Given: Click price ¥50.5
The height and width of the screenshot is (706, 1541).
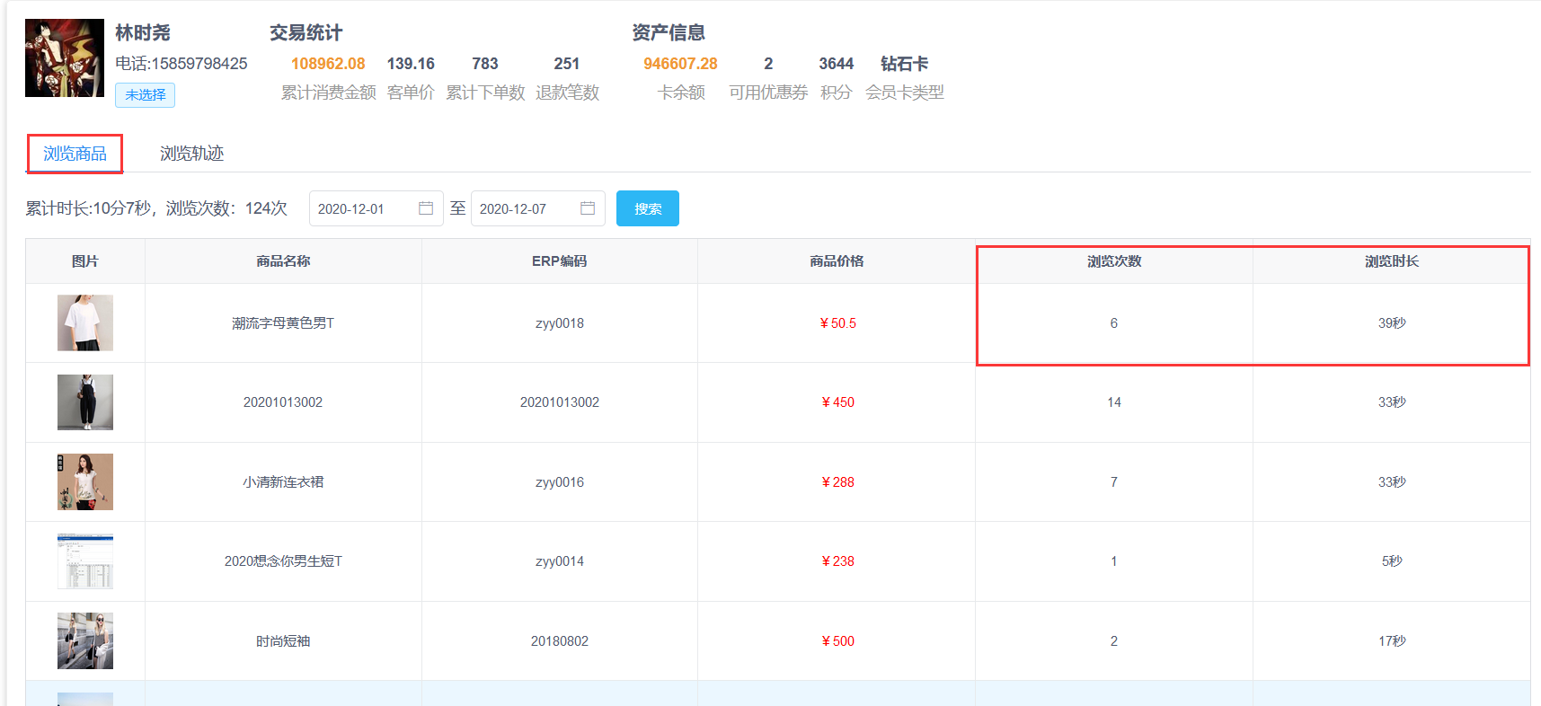Looking at the screenshot, I should click(x=837, y=323).
